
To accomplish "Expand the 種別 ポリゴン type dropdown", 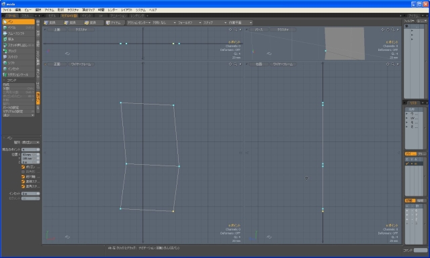I will (30, 143).
